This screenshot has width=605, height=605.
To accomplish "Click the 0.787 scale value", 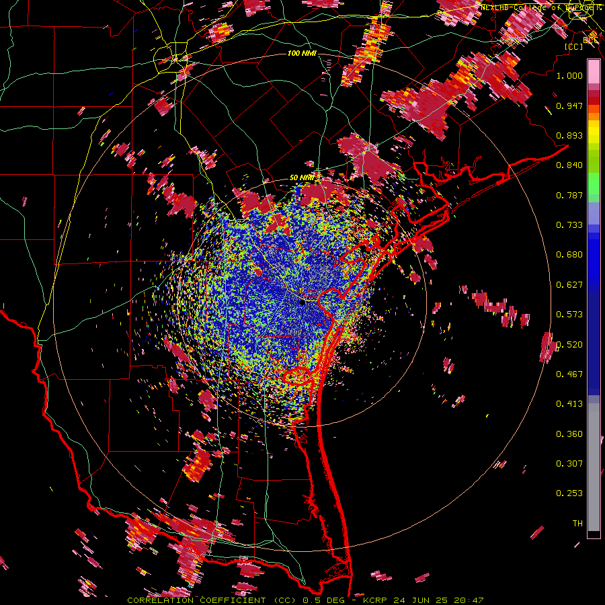I will pos(569,195).
